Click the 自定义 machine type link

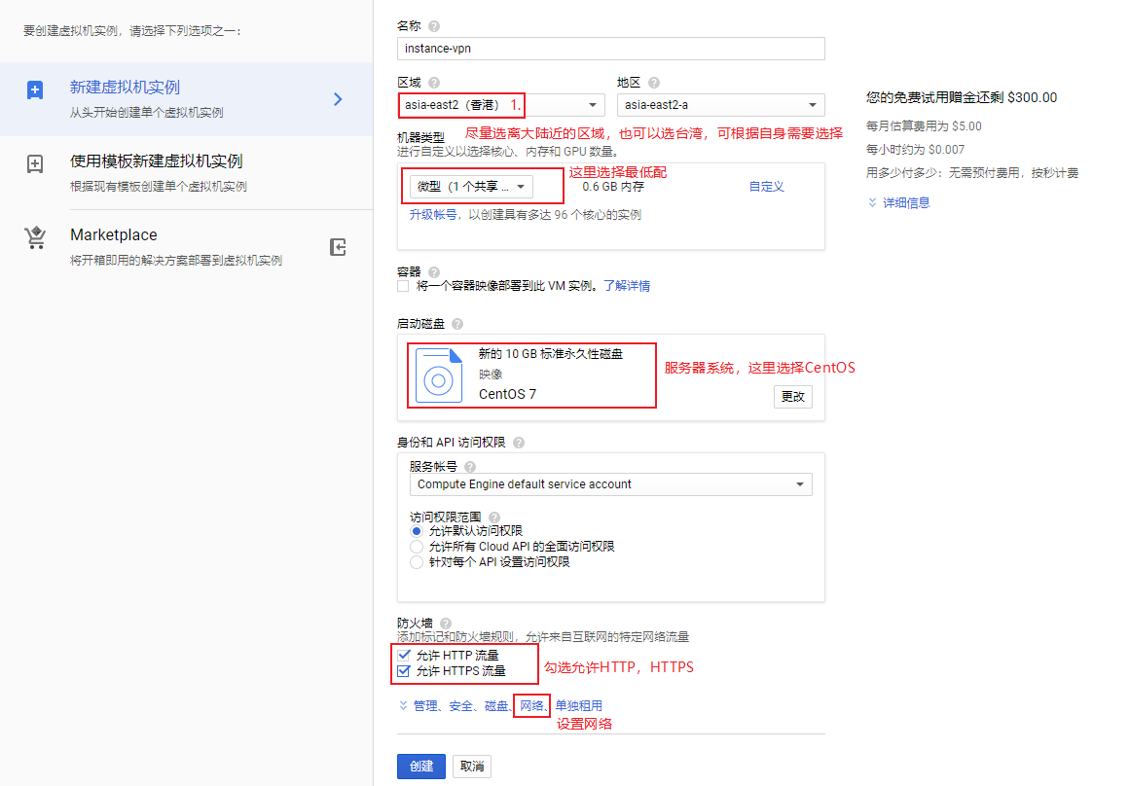766,187
